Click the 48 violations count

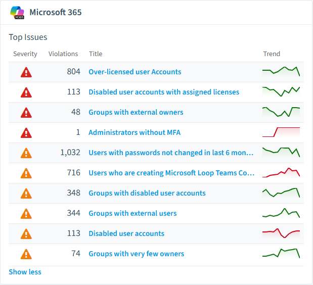pyautogui.click(x=76, y=112)
